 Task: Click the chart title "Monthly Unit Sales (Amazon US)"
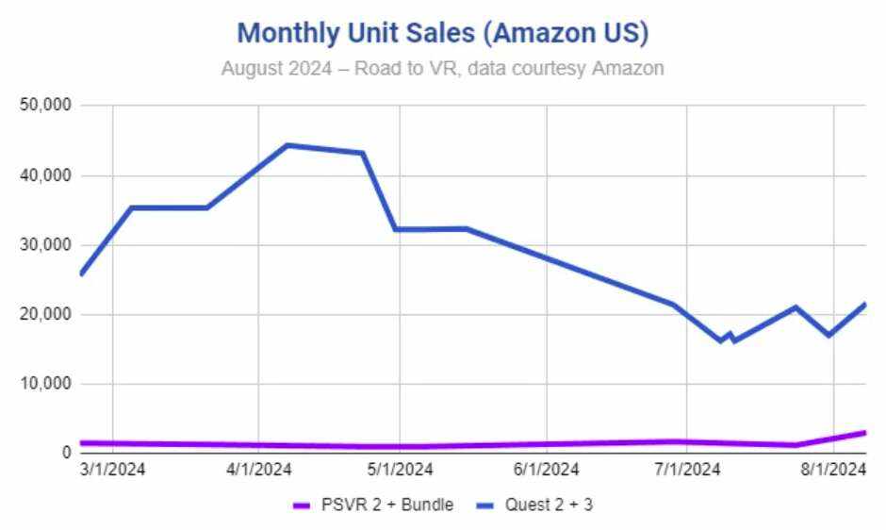tap(442, 33)
